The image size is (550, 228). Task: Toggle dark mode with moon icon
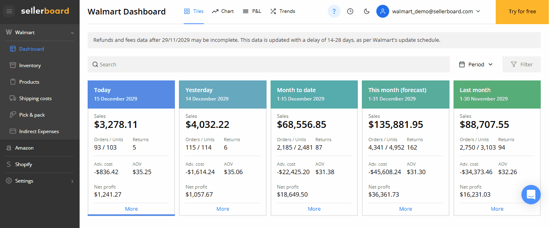(x=367, y=11)
